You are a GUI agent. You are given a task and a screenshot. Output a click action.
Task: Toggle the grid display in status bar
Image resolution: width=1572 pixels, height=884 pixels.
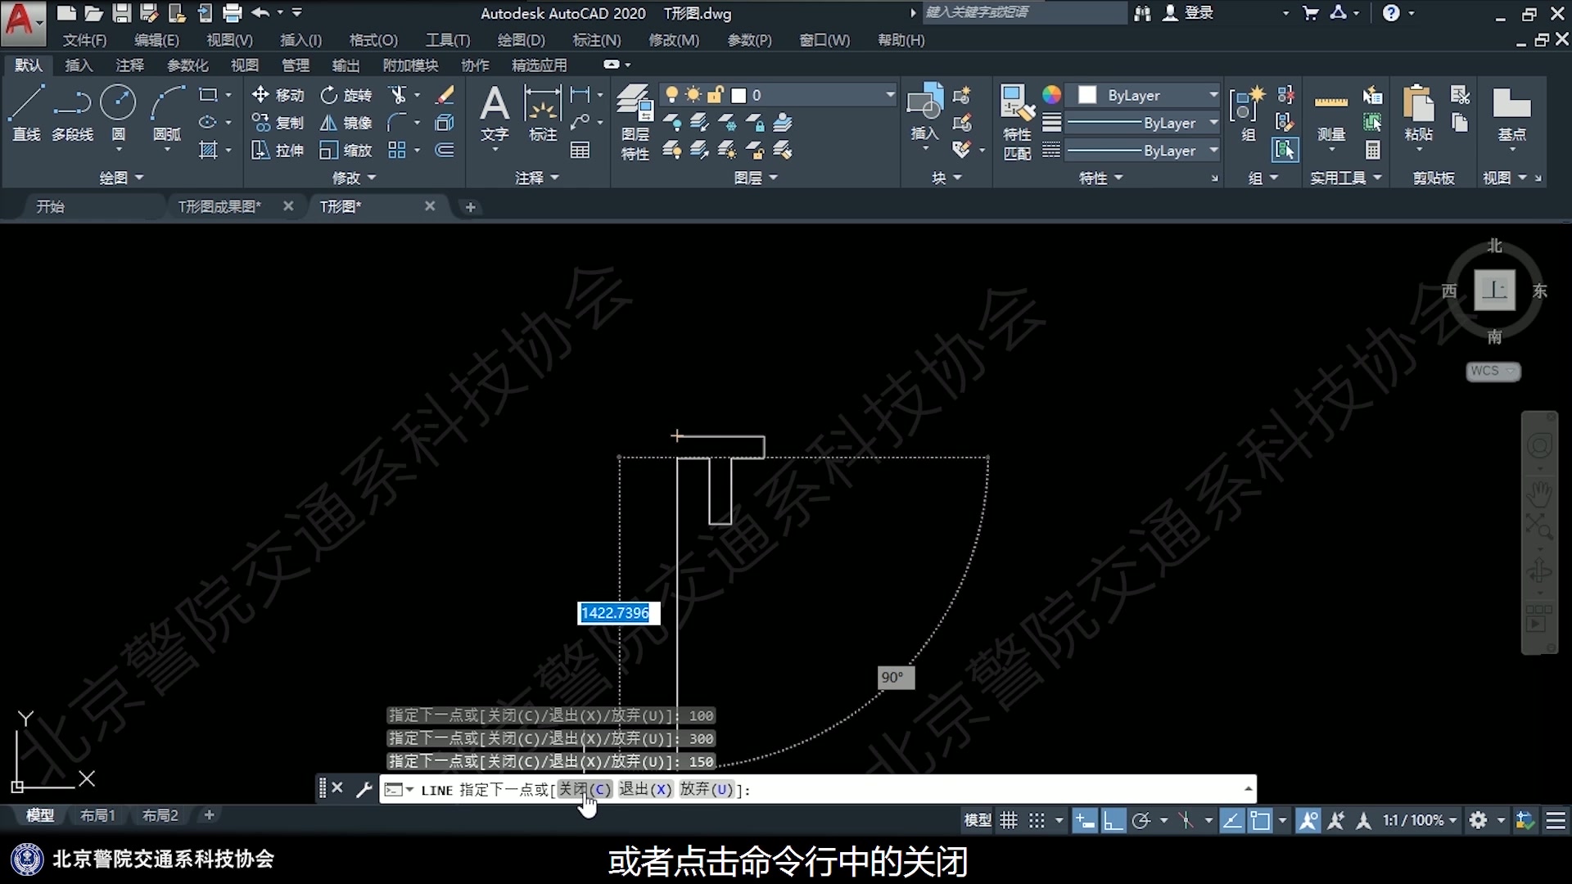[x=1009, y=820]
